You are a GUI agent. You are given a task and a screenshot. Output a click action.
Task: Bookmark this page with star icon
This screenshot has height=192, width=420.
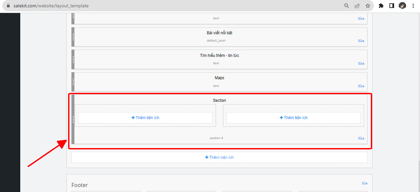click(x=368, y=6)
